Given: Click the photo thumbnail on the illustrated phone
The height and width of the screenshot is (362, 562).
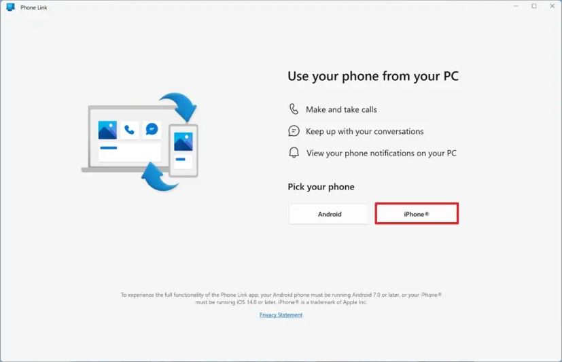Looking at the screenshot, I should [183, 142].
